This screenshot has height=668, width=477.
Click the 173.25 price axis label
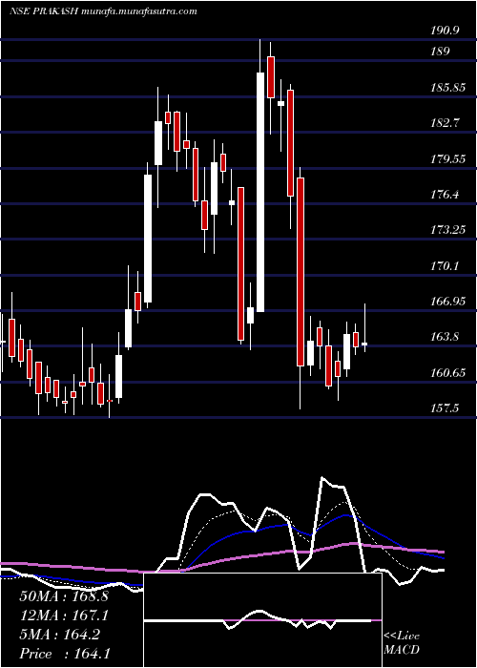[448, 230]
